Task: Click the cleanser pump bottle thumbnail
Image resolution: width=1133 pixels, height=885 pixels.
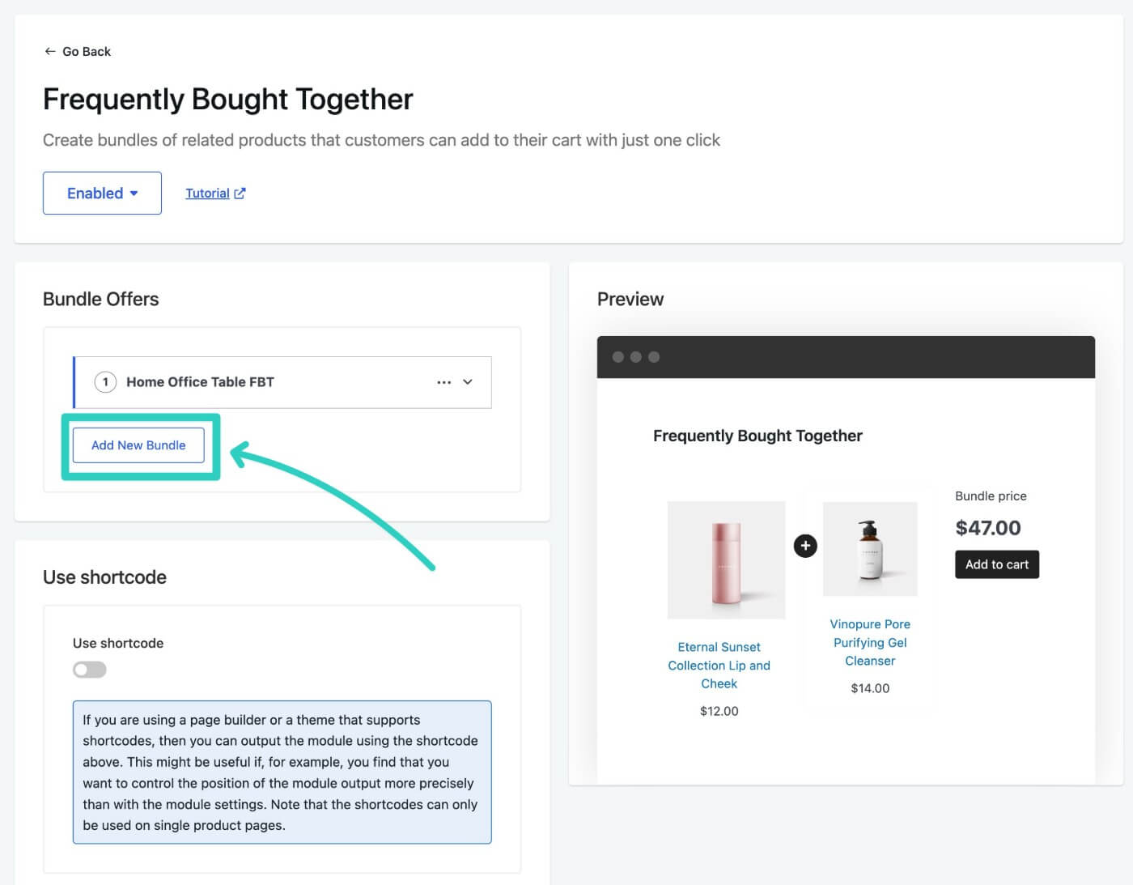Action: click(x=870, y=549)
